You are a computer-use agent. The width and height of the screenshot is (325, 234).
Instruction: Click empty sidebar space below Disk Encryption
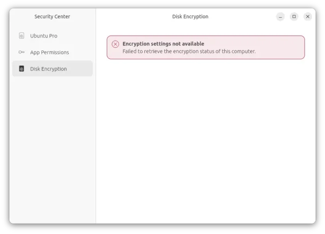52,148
